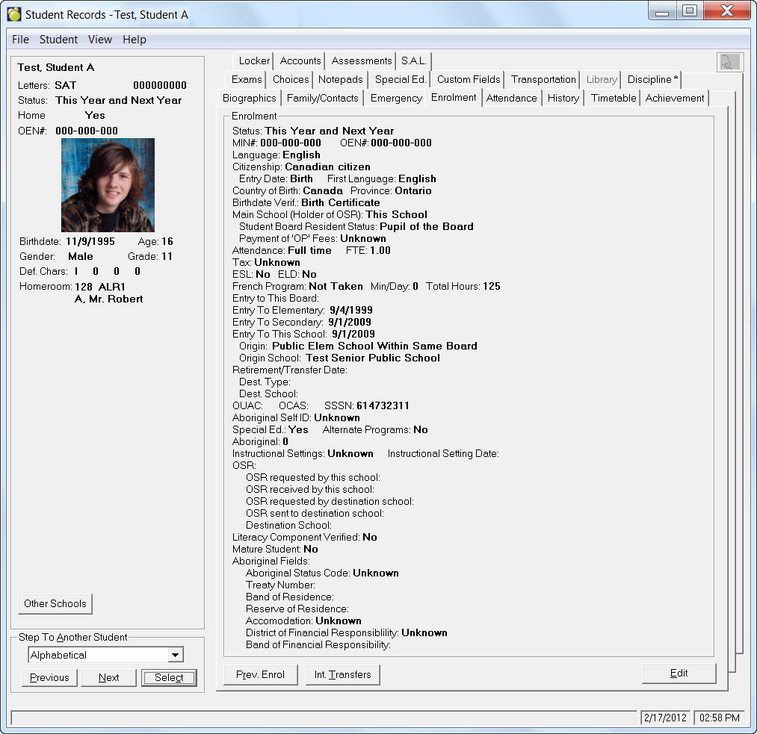
Task: Click the Edit button
Action: [679, 673]
